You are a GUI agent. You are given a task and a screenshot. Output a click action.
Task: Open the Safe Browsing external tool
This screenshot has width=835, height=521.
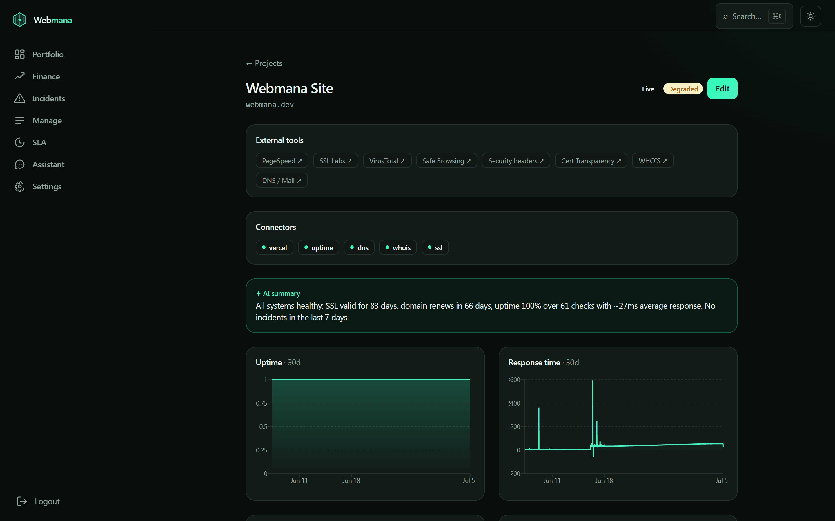pyautogui.click(x=446, y=161)
